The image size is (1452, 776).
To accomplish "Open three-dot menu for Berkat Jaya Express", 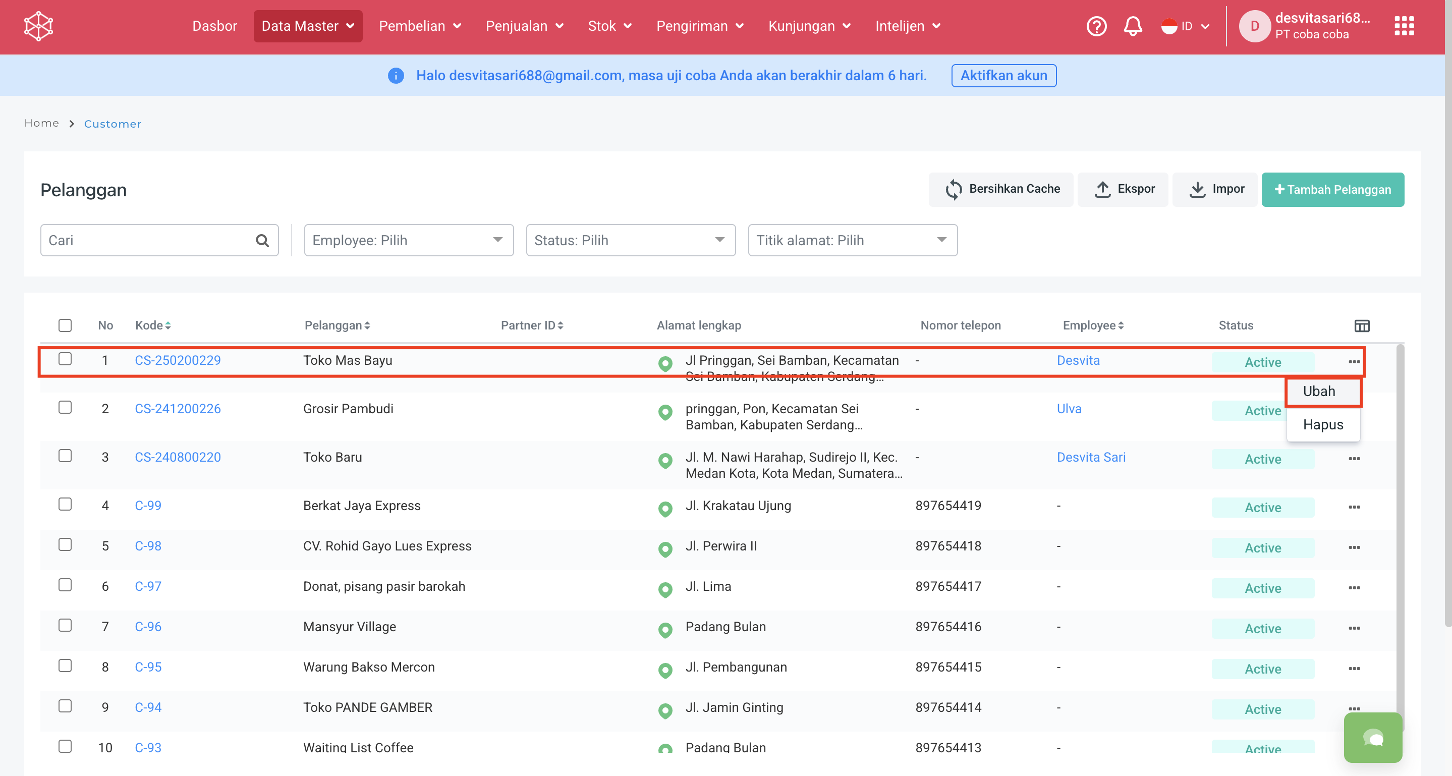I will point(1354,507).
